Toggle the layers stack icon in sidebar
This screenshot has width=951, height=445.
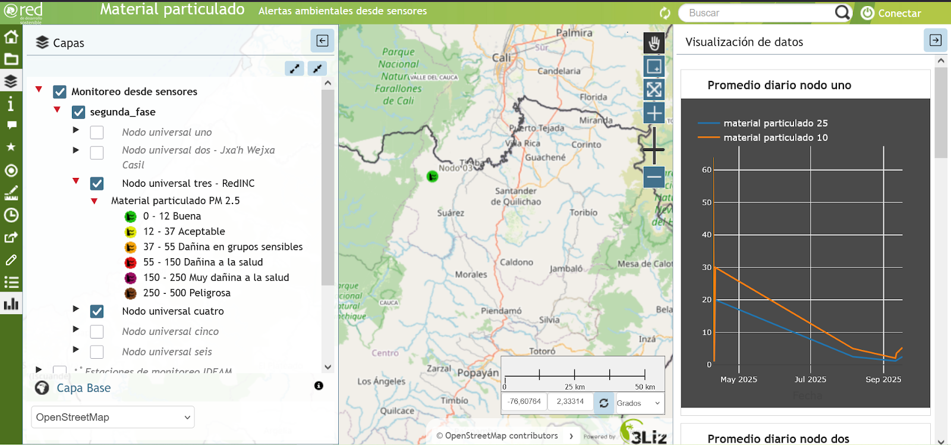(11, 81)
